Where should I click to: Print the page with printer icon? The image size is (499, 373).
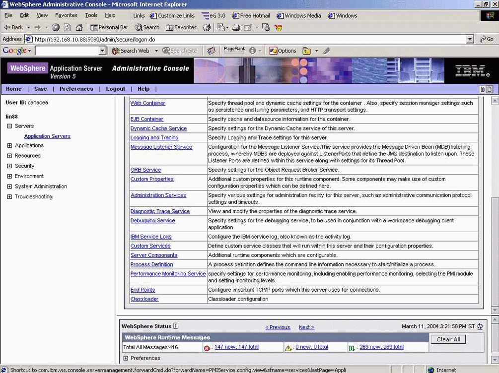click(x=236, y=27)
